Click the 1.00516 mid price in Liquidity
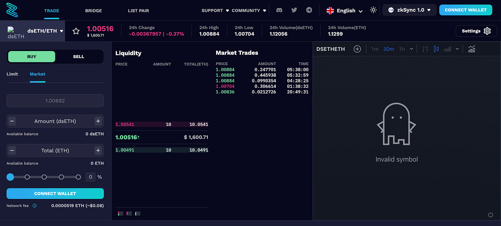The image size is (501, 226). 127,137
